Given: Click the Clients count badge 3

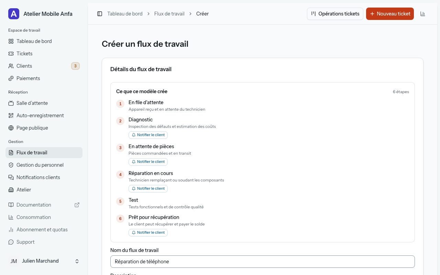Looking at the screenshot, I should click(75, 66).
